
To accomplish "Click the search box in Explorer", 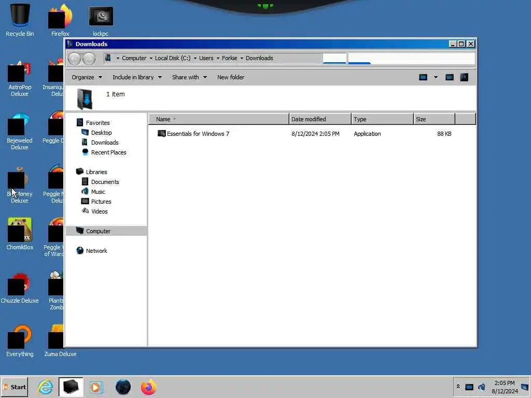I will tap(411, 58).
